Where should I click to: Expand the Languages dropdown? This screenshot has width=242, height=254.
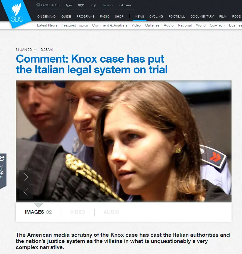pyautogui.click(x=48, y=5)
